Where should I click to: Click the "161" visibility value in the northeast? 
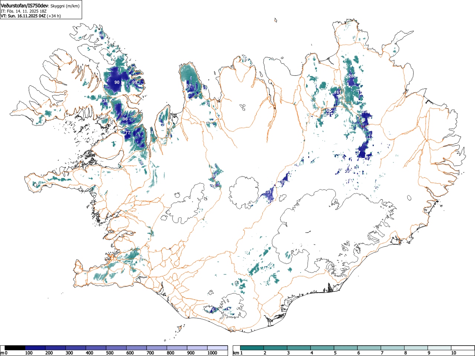point(337,92)
